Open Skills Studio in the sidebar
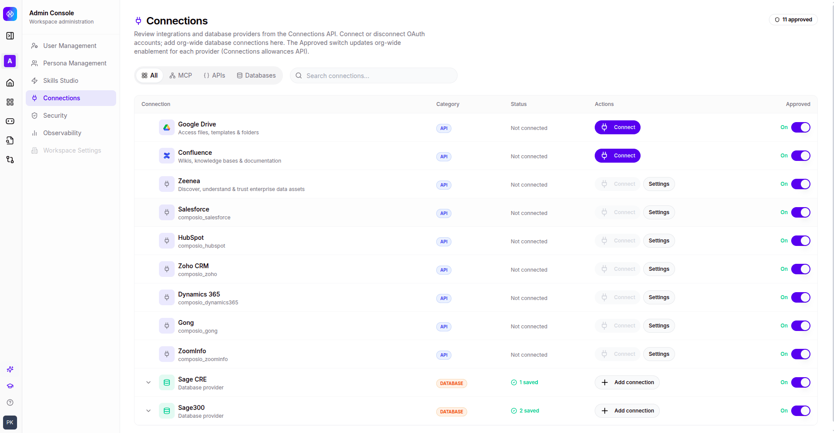834x433 pixels. 71,81
